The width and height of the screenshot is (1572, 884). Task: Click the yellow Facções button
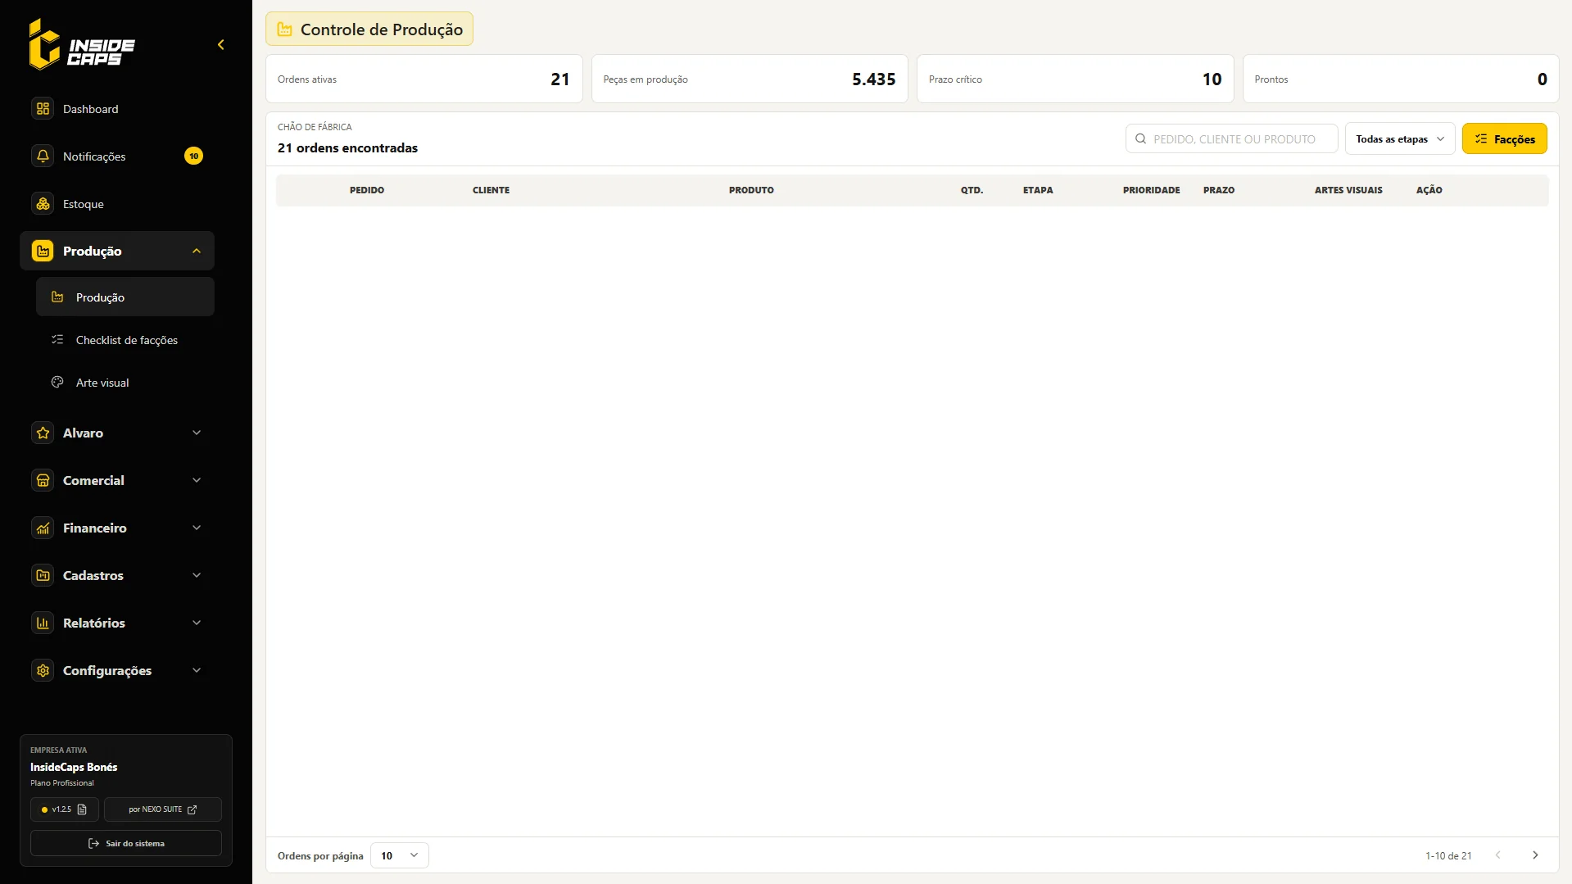click(1504, 139)
